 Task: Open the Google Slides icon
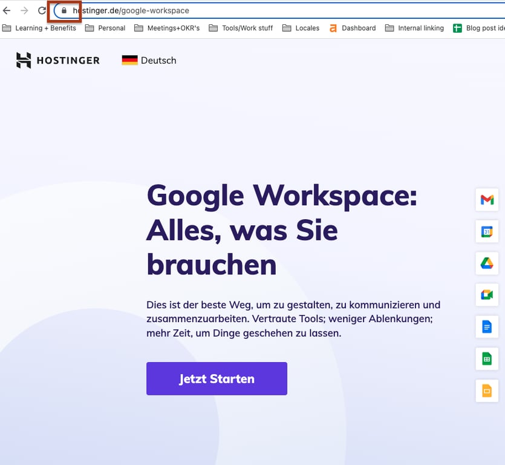(x=487, y=391)
